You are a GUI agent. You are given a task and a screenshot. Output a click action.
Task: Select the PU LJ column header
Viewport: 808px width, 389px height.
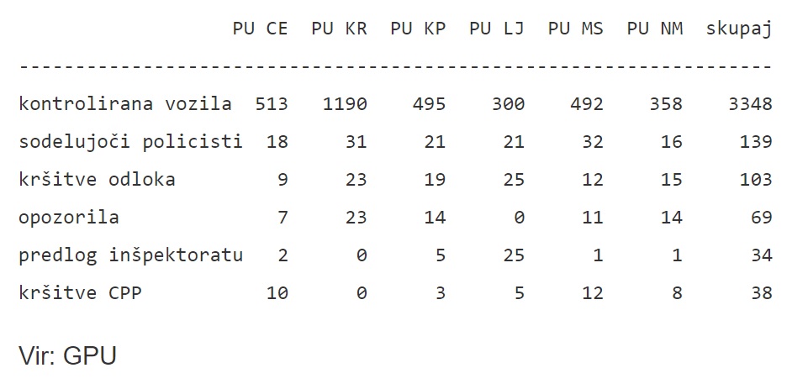pos(497,29)
